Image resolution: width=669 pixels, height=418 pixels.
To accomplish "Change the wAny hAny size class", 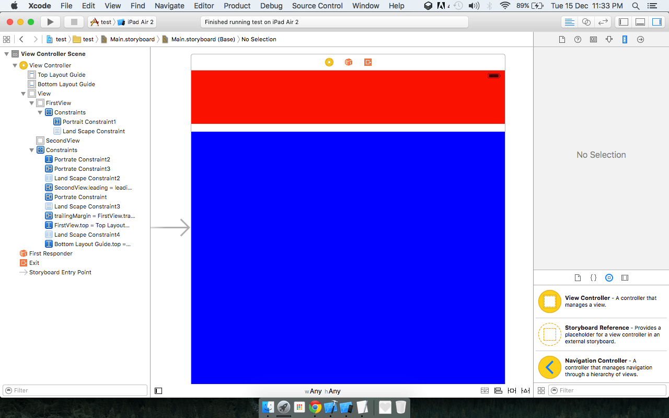I will [x=322, y=391].
